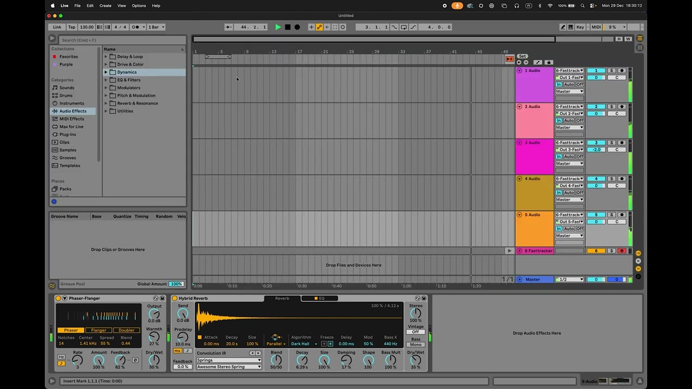692x389 pixels.
Task: Toggle Punch-Out switch
Action: 414,27
